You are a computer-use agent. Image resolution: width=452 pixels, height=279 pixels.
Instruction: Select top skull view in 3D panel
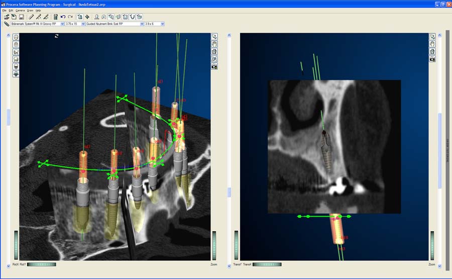click(x=16, y=37)
